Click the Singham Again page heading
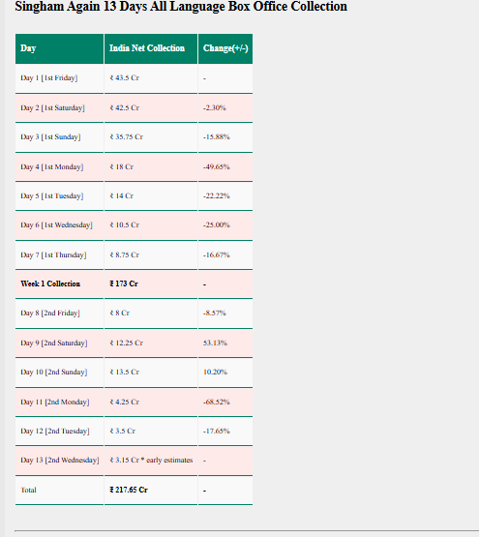This screenshot has width=479, height=537. pyautogui.click(x=181, y=6)
